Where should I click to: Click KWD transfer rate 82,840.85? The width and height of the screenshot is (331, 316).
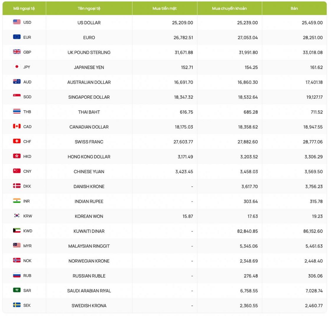[248, 231]
